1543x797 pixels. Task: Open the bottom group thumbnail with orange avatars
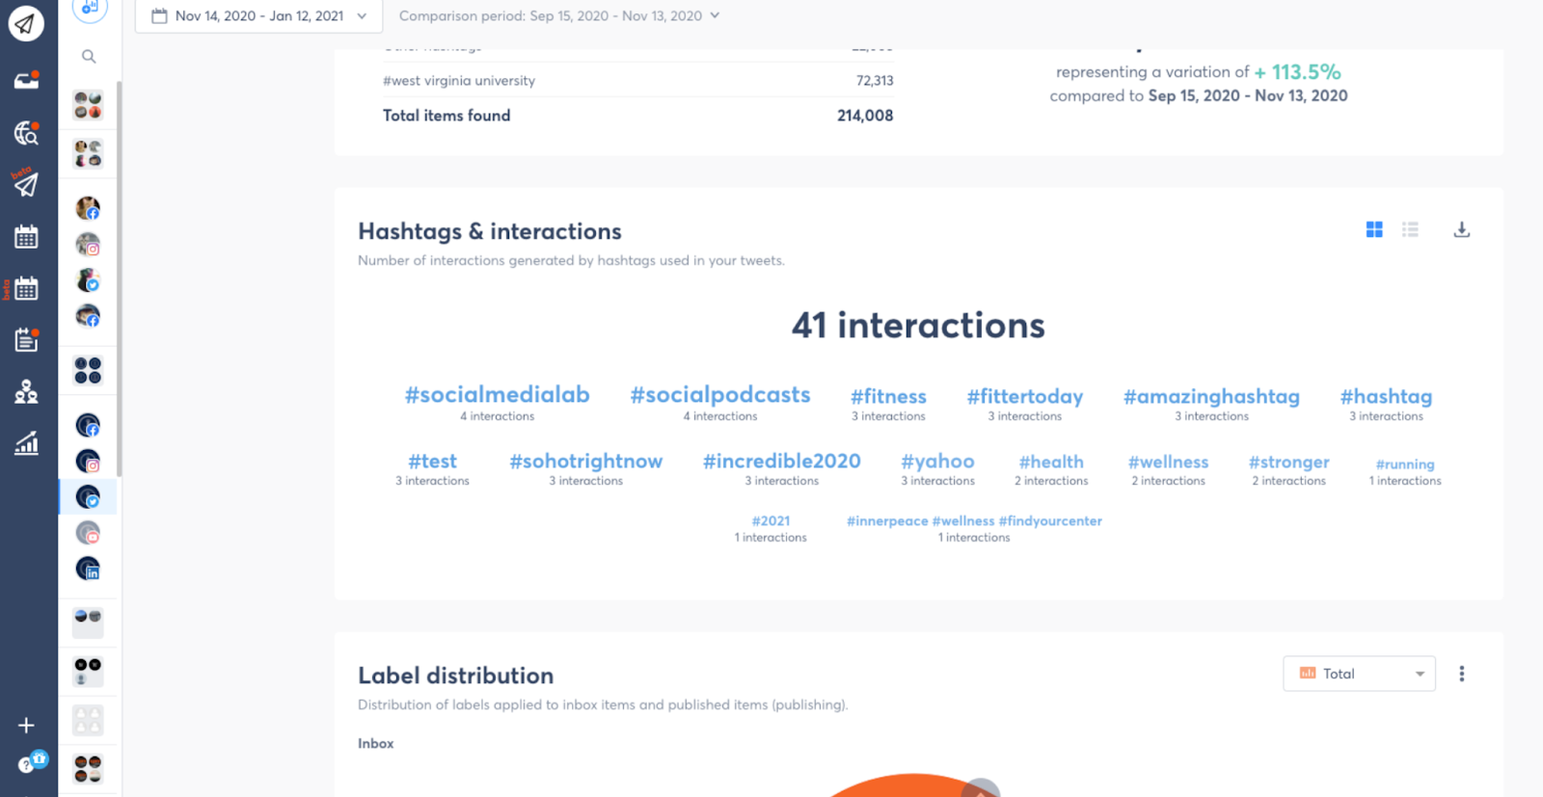click(x=88, y=769)
